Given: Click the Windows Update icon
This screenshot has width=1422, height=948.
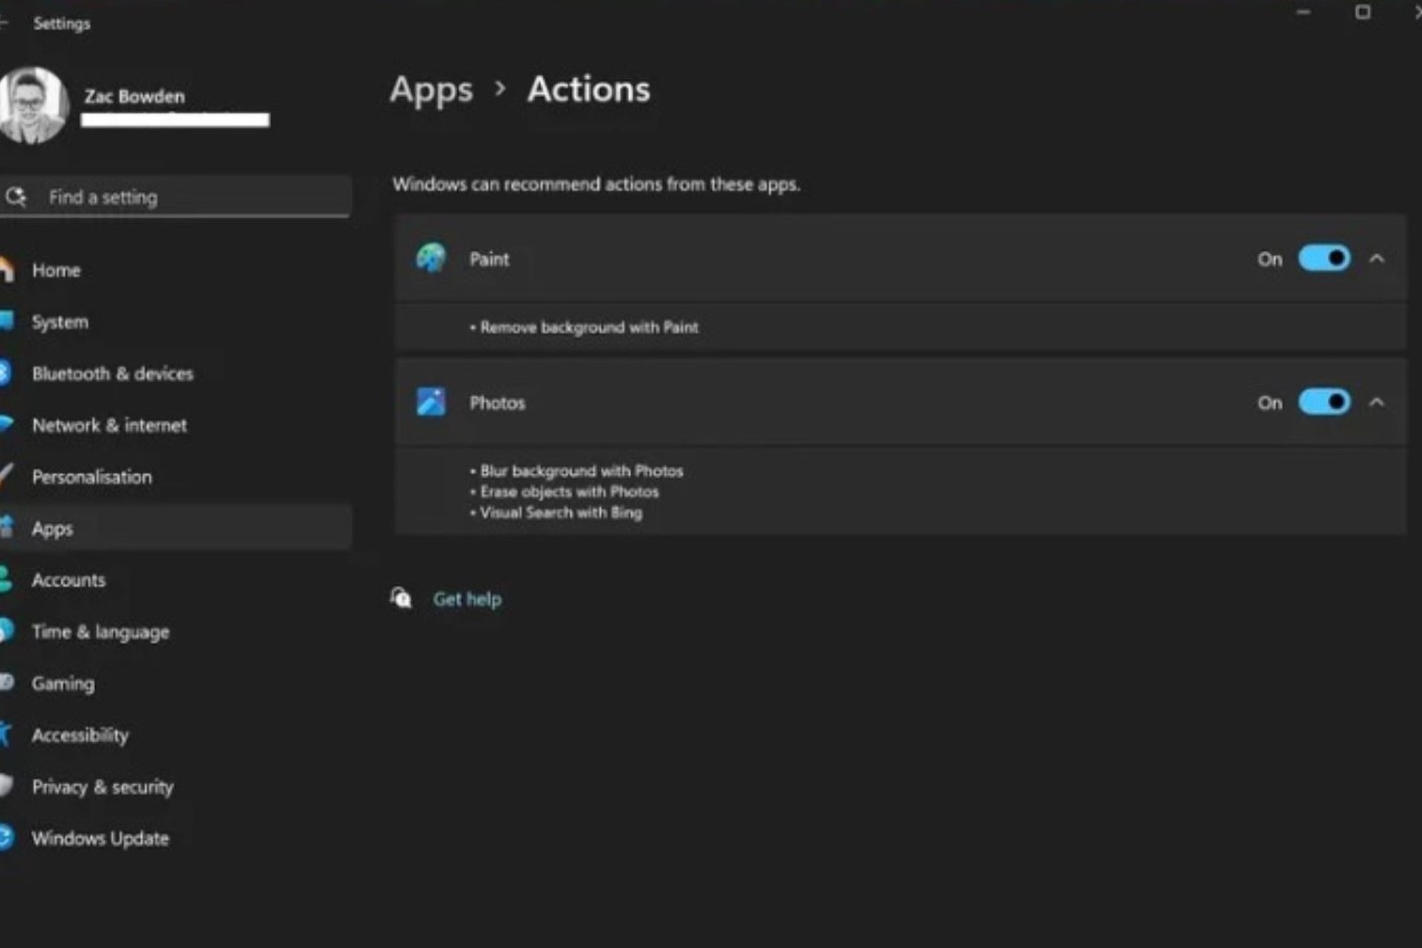Looking at the screenshot, I should pyautogui.click(x=6, y=837).
